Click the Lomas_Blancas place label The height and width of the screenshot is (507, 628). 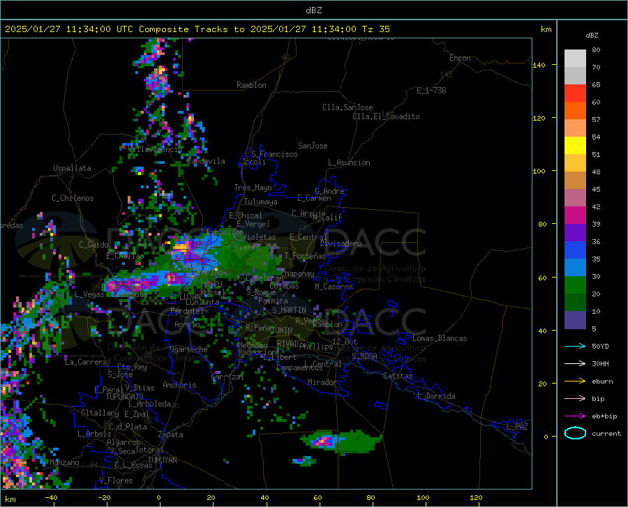coord(440,338)
